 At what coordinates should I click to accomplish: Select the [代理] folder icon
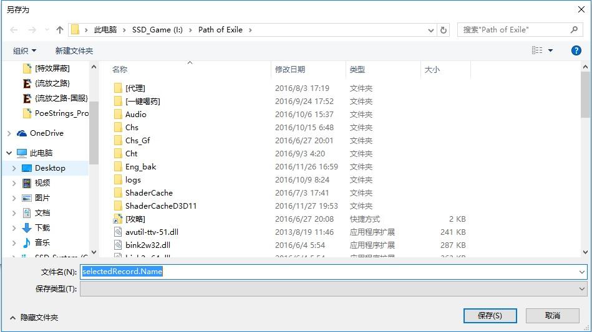118,88
